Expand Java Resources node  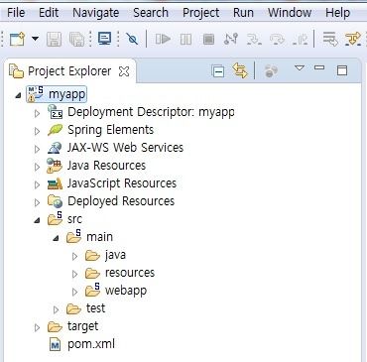pyautogui.click(x=37, y=167)
